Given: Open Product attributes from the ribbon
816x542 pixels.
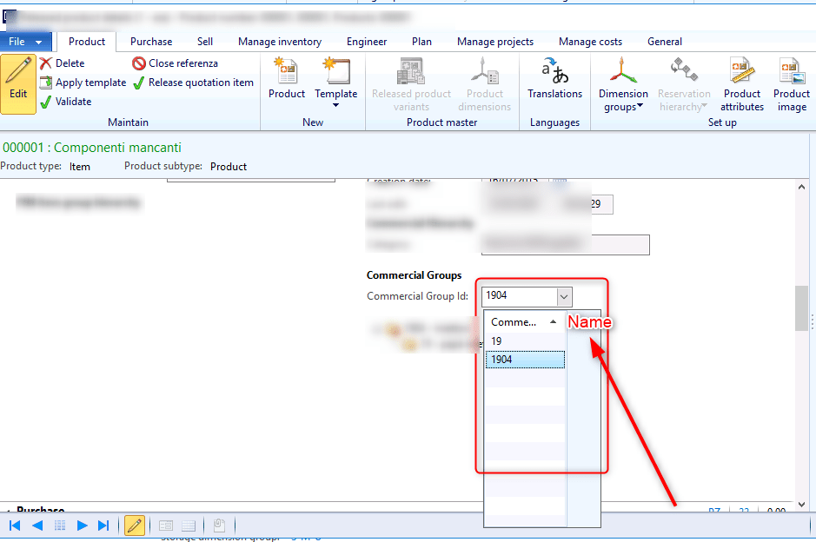Looking at the screenshot, I should pyautogui.click(x=741, y=84).
